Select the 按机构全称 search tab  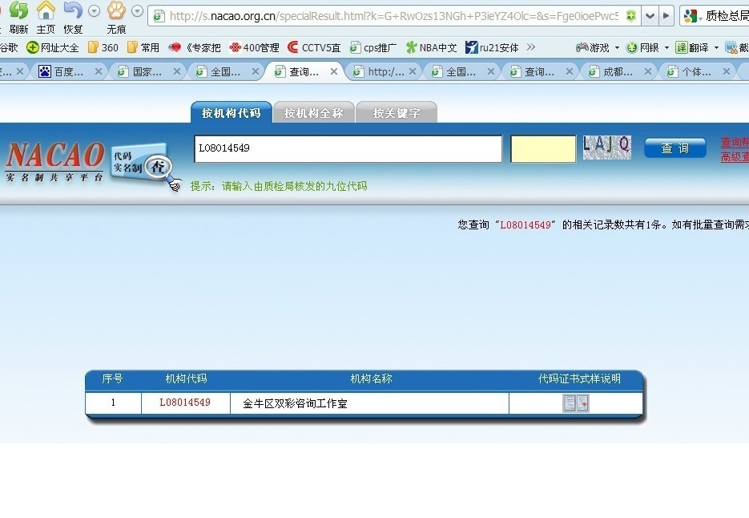click(314, 112)
